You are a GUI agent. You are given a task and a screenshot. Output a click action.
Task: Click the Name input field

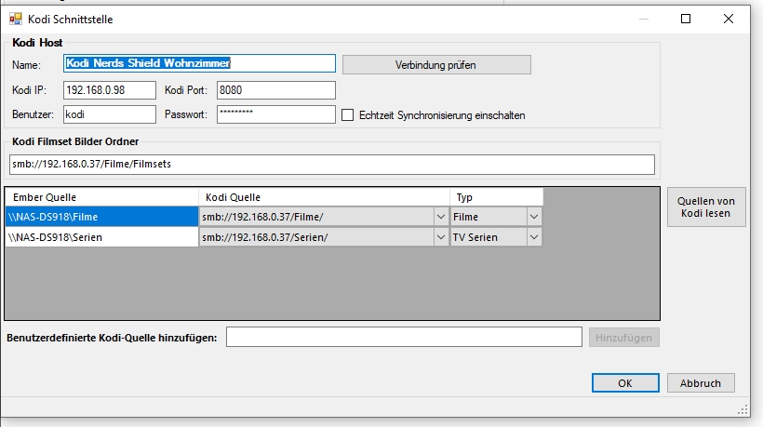click(x=199, y=63)
